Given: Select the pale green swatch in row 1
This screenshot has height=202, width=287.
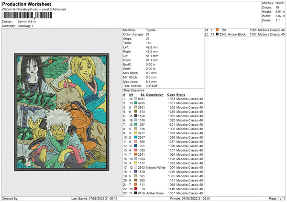Looking at the screenshot, I should tap(135, 99).
